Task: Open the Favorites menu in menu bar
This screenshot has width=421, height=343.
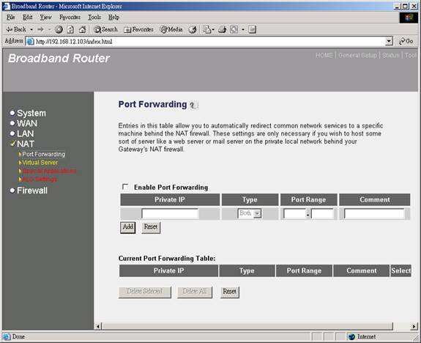Action: (70, 17)
